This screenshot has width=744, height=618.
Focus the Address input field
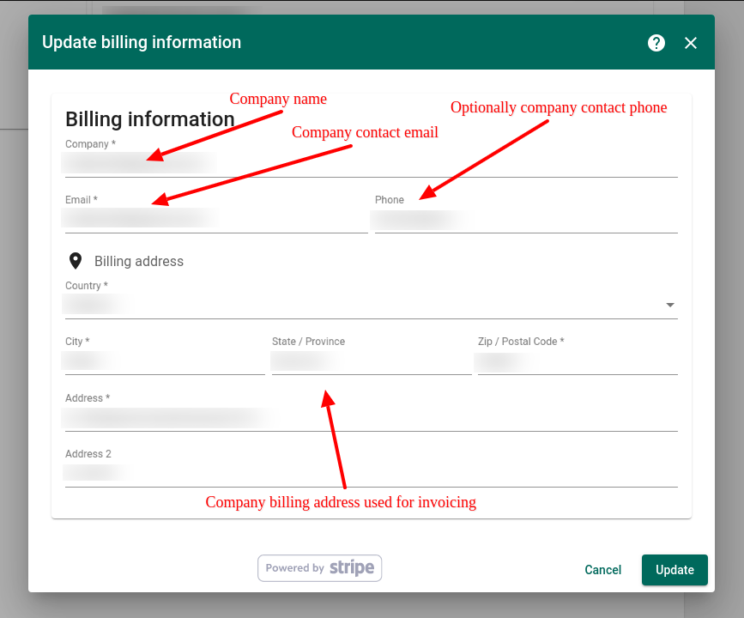371,418
